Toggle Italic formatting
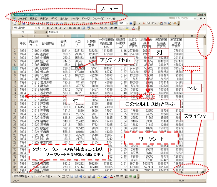 pyautogui.click(x=52, y=28)
